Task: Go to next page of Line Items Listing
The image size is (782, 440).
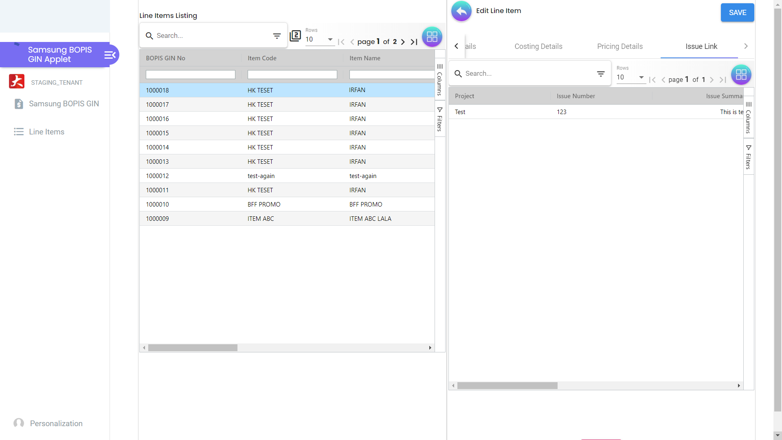Action: (x=403, y=42)
